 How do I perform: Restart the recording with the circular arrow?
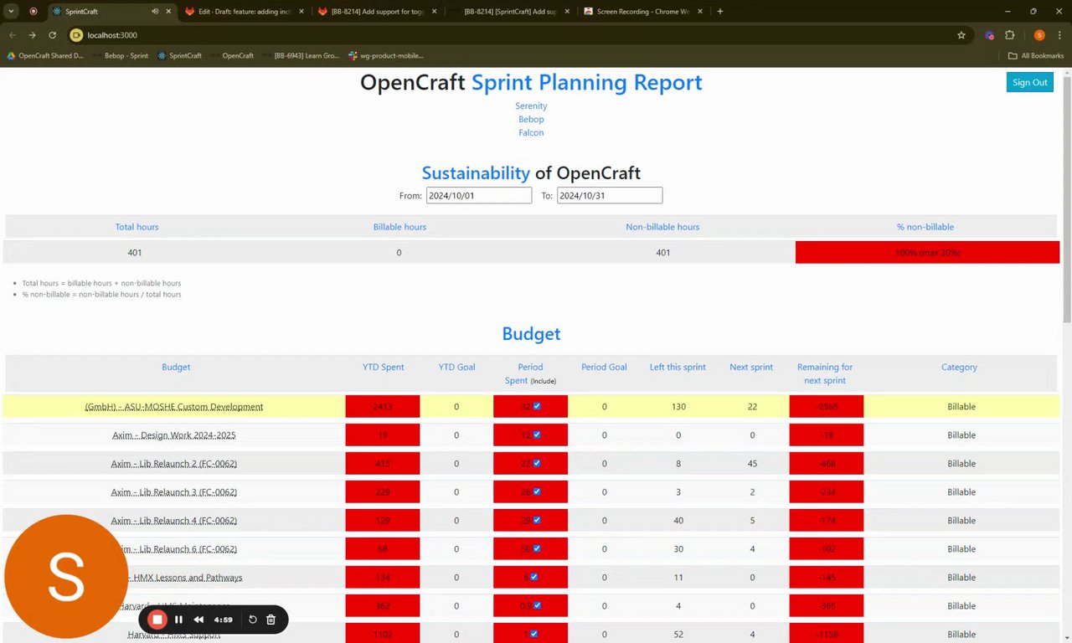tap(253, 620)
